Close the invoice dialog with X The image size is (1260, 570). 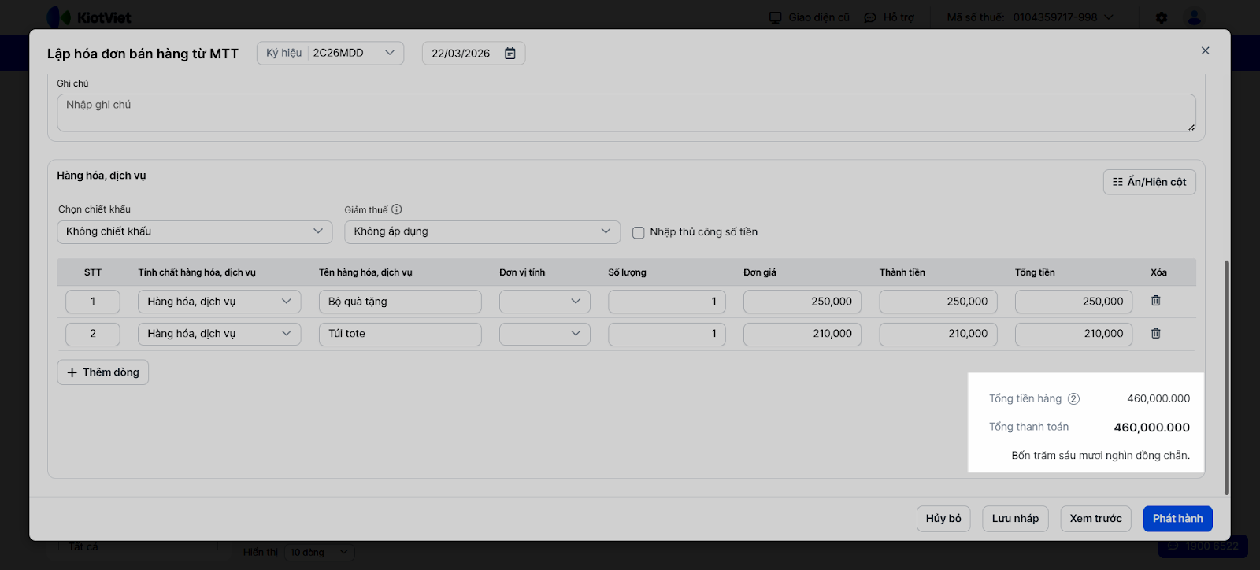1205,51
